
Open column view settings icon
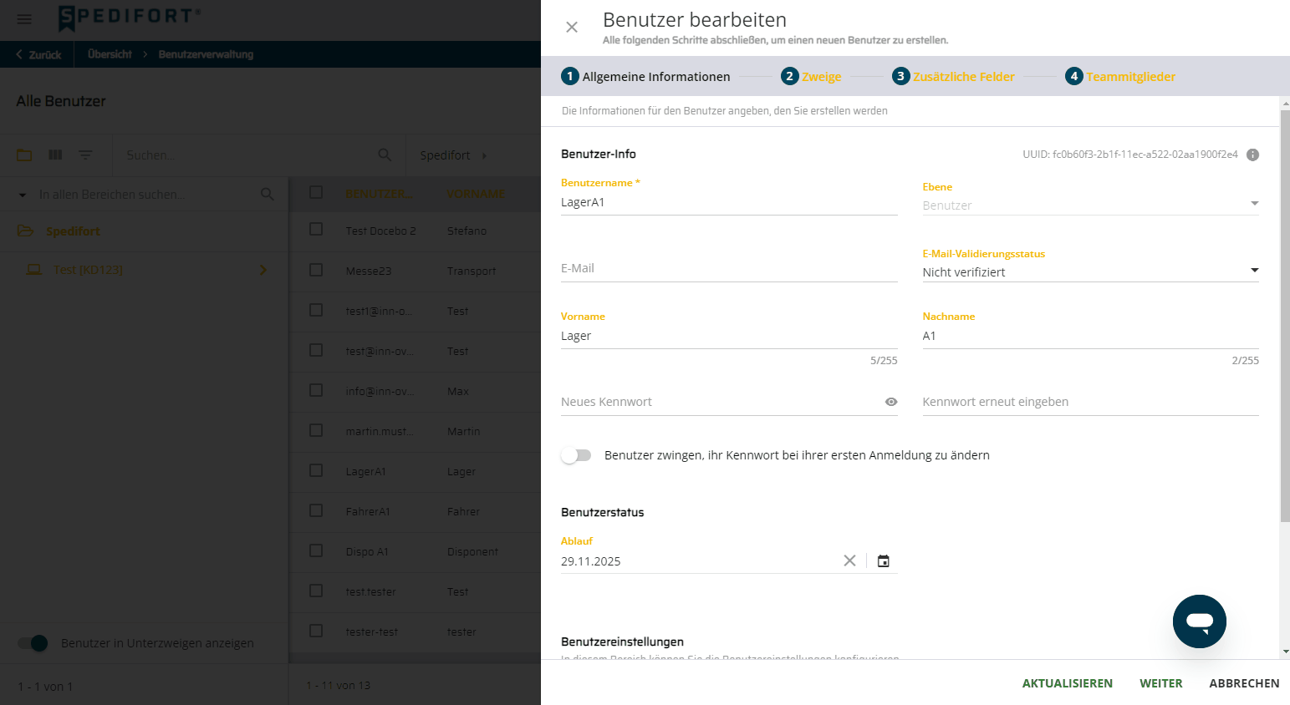coord(55,155)
